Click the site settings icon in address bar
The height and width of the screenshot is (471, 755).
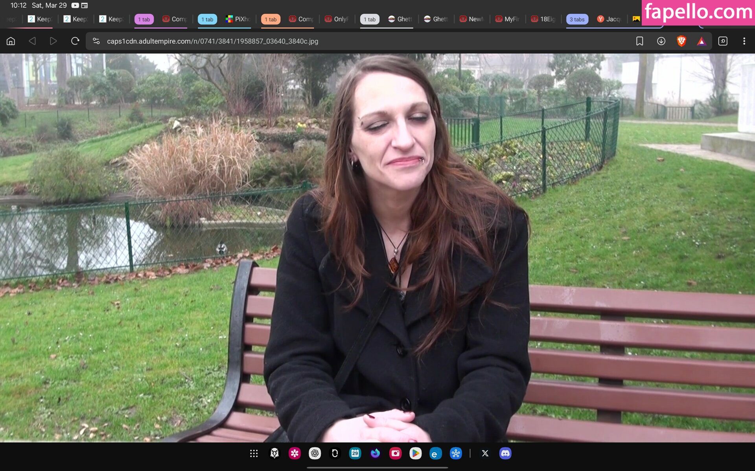[96, 41]
